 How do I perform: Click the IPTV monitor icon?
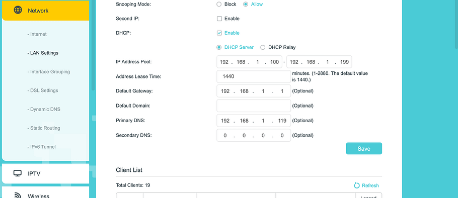(18, 173)
